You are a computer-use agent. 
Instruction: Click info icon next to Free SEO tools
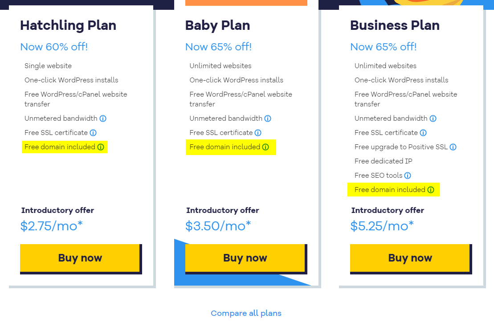tap(408, 176)
